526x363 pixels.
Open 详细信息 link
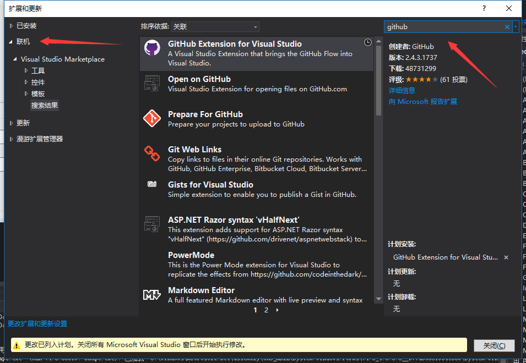coord(402,90)
